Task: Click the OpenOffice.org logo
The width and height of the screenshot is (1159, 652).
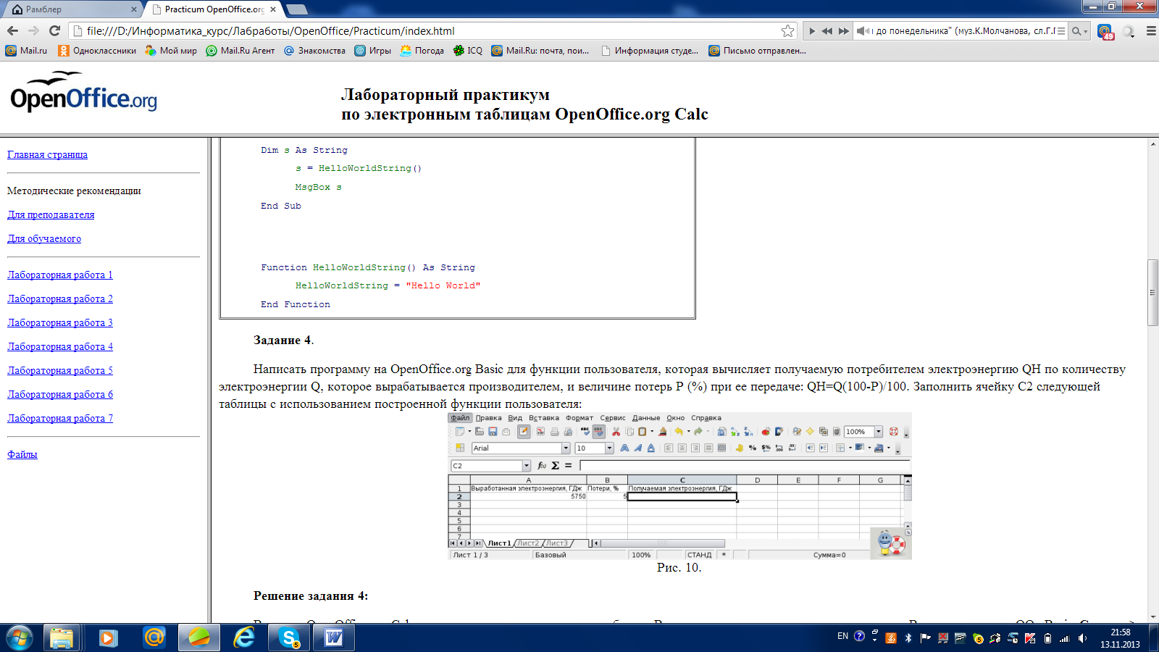Action: (83, 91)
